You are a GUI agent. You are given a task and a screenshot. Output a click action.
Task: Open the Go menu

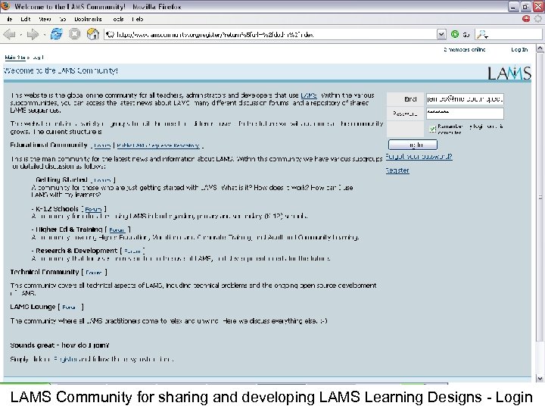pyautogui.click(x=63, y=19)
